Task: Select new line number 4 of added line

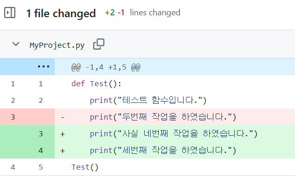Action: [41, 150]
